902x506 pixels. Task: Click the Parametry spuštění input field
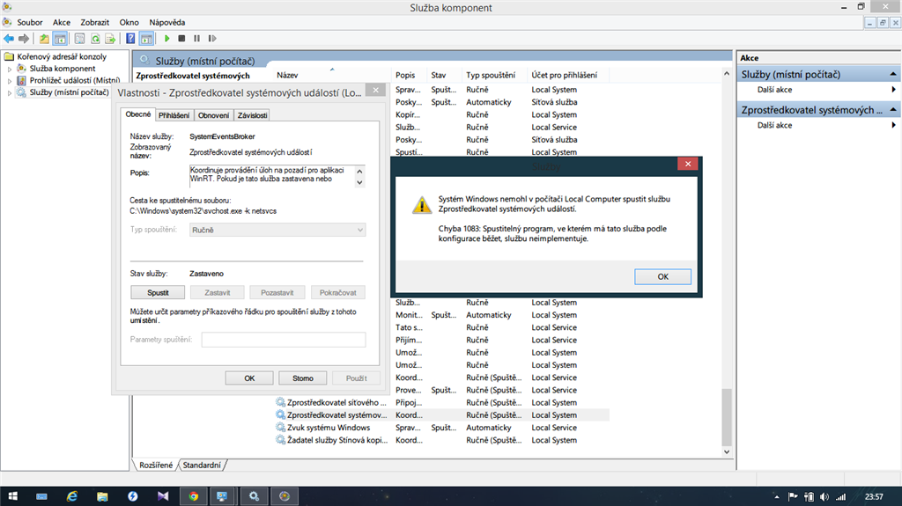283,340
